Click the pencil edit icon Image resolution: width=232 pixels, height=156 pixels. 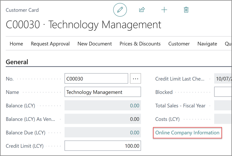tap(120, 10)
